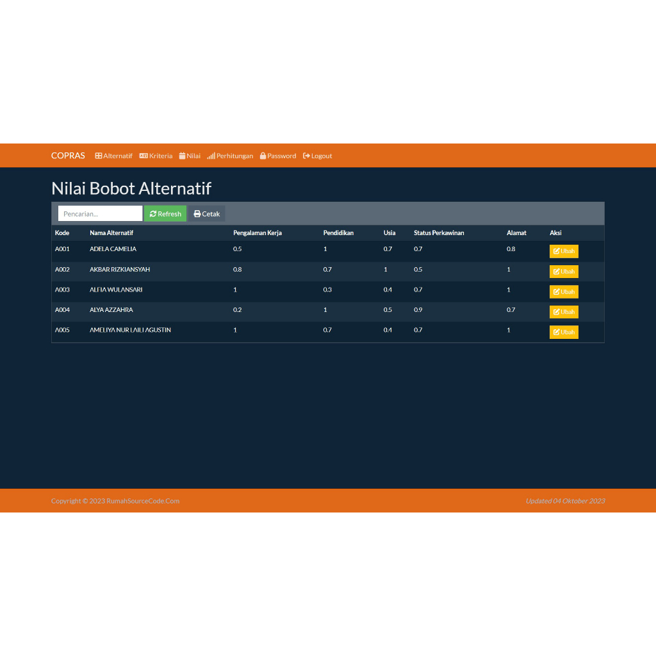Viewport: 656px width, 656px height.
Task: Click the calendar icon beside Nilai
Action: point(182,156)
